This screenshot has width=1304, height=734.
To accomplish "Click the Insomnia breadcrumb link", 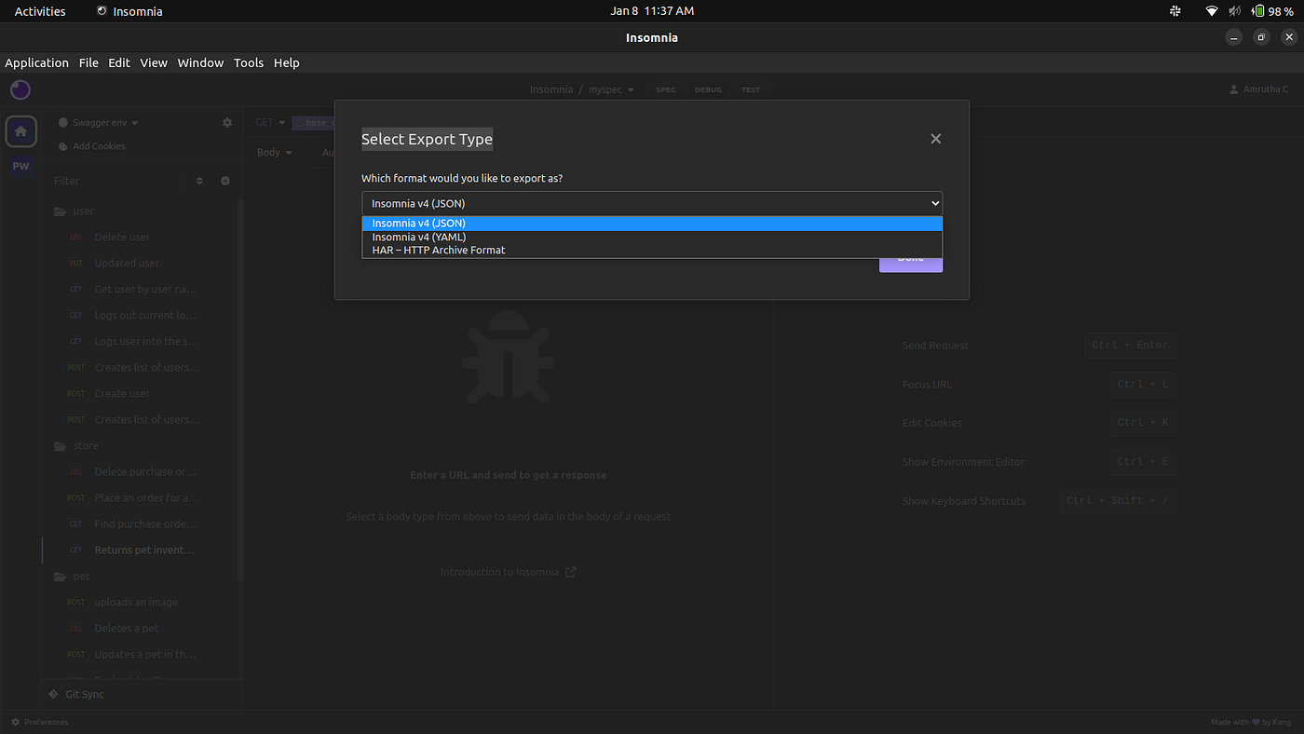I will pyautogui.click(x=551, y=89).
